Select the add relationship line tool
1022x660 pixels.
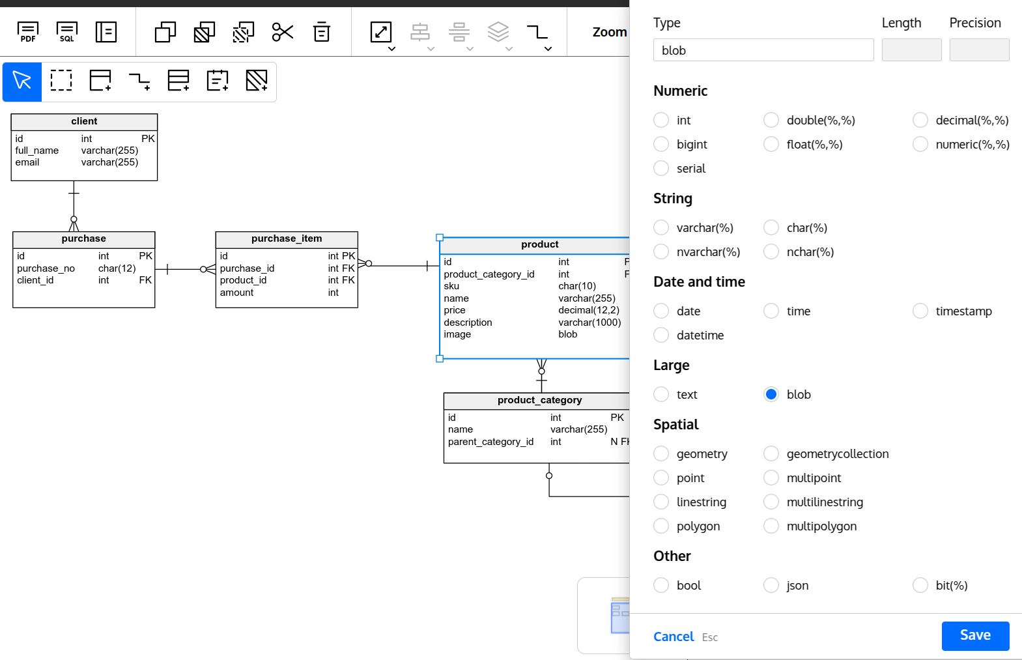click(x=139, y=81)
